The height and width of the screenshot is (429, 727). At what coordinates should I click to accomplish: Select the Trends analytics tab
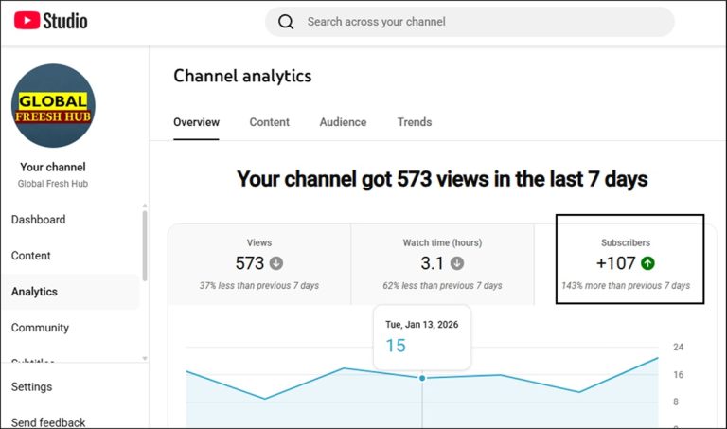(x=415, y=122)
